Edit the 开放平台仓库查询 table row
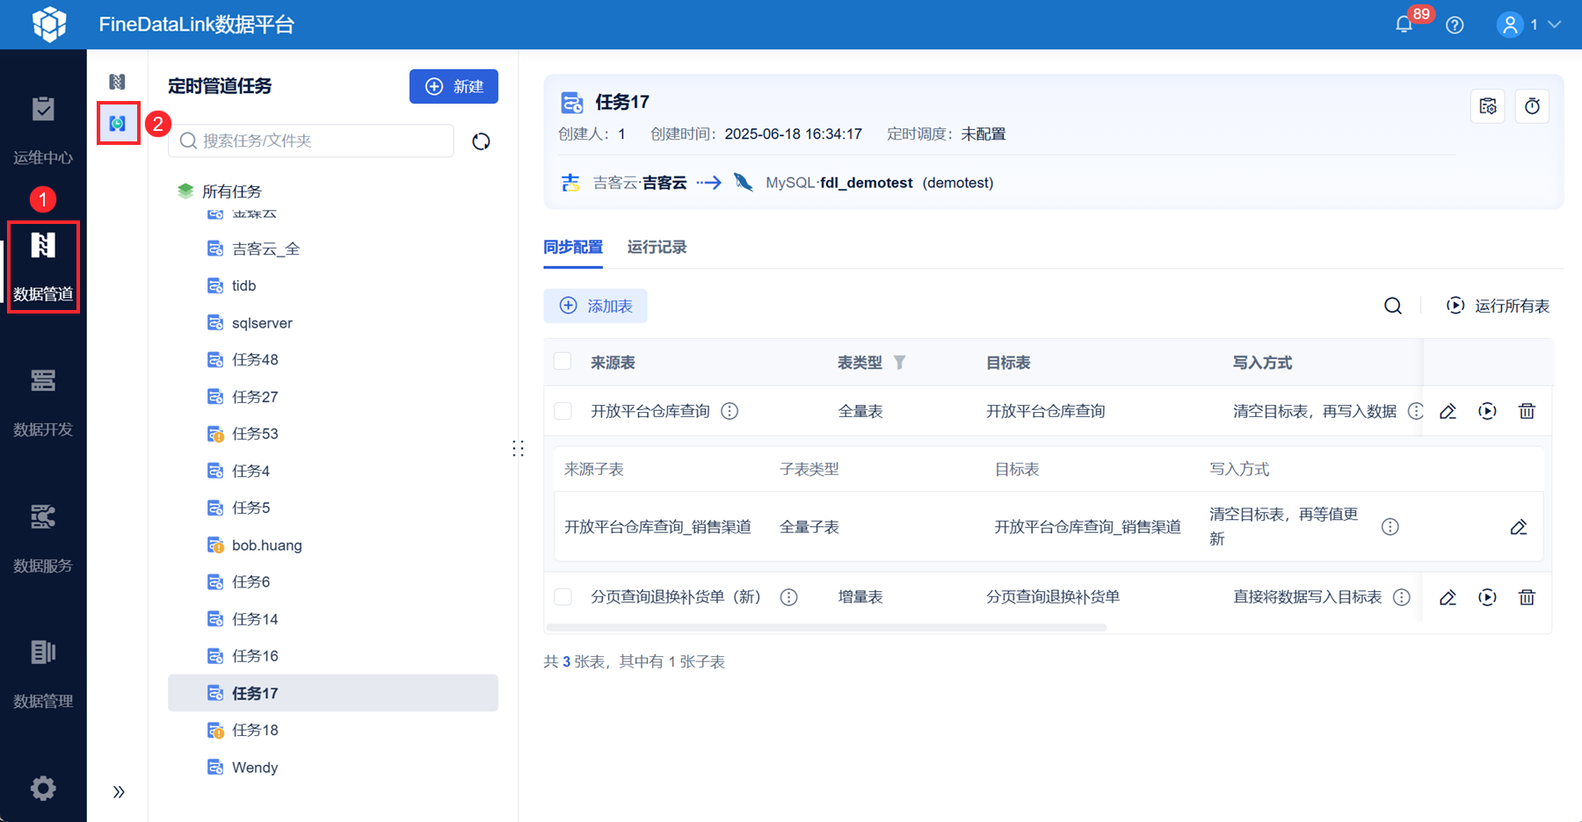The height and width of the screenshot is (822, 1582). click(x=1448, y=411)
